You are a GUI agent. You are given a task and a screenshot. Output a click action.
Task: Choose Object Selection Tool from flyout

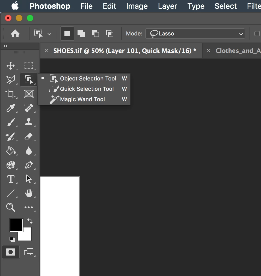coord(84,78)
